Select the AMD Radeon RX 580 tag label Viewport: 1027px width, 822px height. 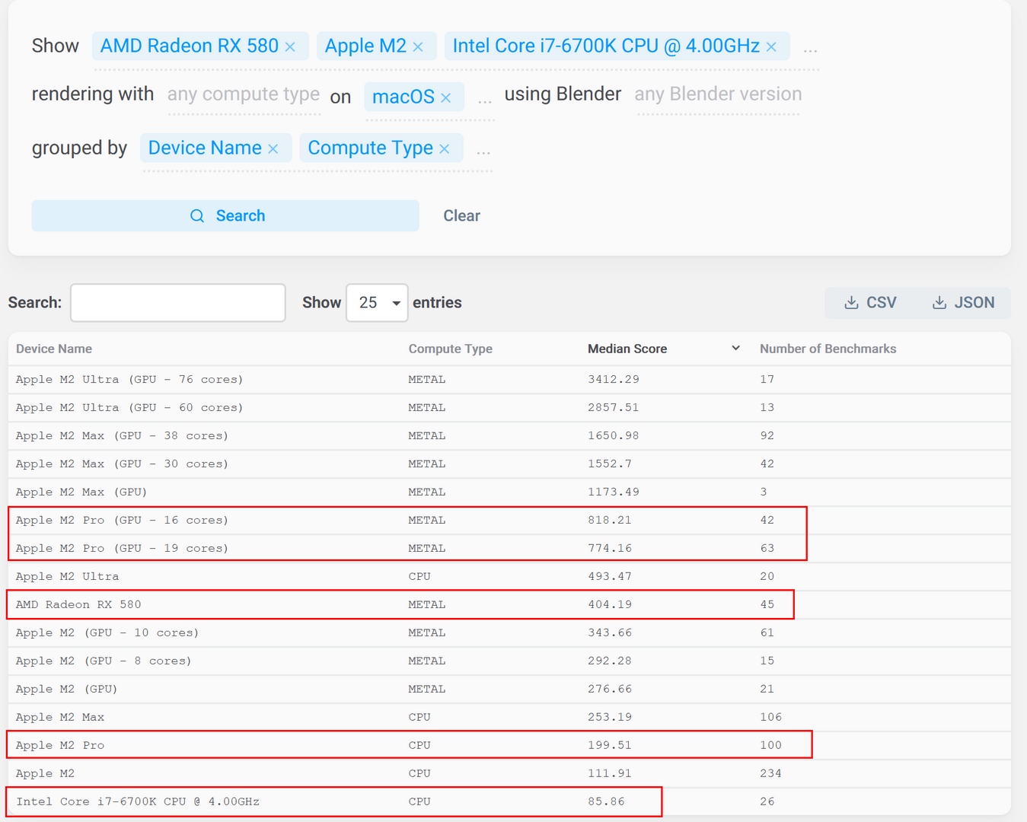point(190,46)
